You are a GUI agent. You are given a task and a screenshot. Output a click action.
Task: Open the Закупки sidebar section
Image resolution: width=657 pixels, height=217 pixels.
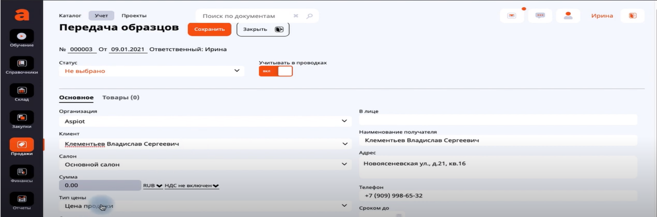point(22,118)
